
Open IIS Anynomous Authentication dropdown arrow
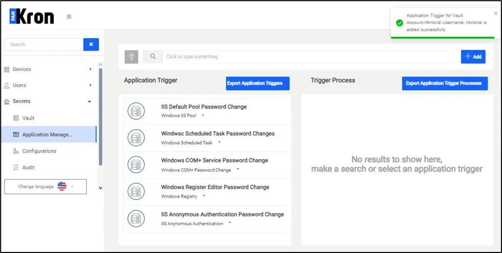(x=229, y=222)
